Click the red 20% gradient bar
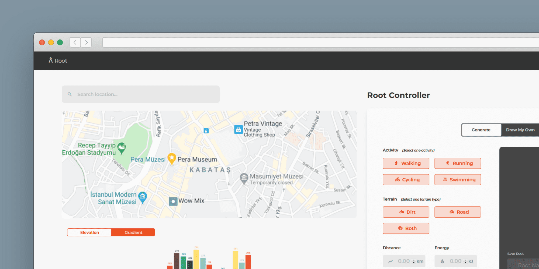Screen dimensions: 539x269 [248, 262]
